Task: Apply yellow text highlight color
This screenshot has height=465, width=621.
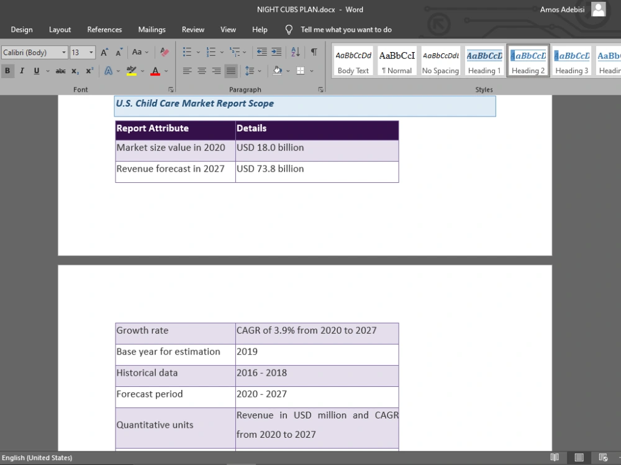Action: [x=132, y=71]
